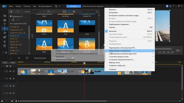Click the tag list scroll-down arrow
This screenshot has width=184, height=103.
(29, 54)
